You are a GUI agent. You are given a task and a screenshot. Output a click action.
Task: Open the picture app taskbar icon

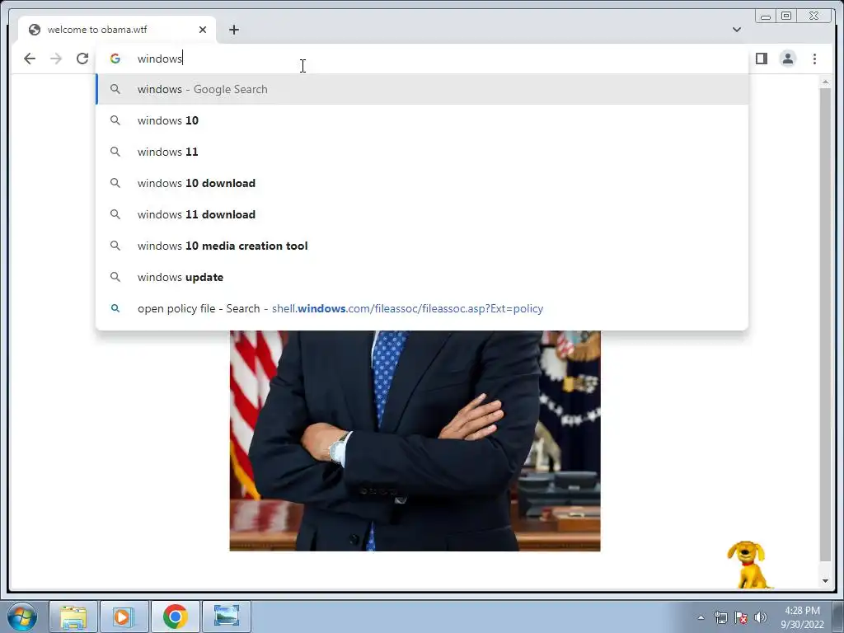(227, 617)
